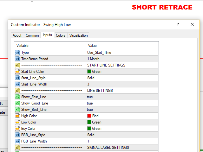203x152 pixels.
Task: Select the Inputs tab
Action: click(47, 35)
